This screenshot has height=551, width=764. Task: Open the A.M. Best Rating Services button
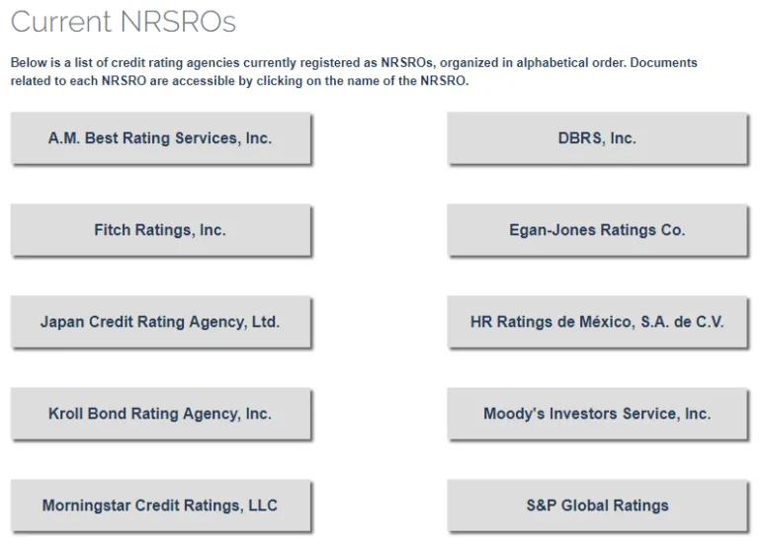(160, 138)
